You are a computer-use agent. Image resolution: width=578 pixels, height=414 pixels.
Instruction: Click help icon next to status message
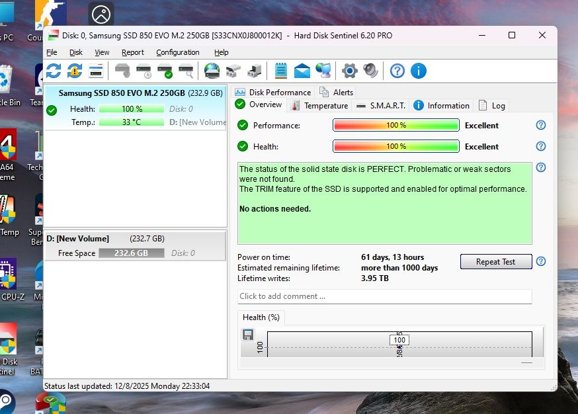[541, 167]
